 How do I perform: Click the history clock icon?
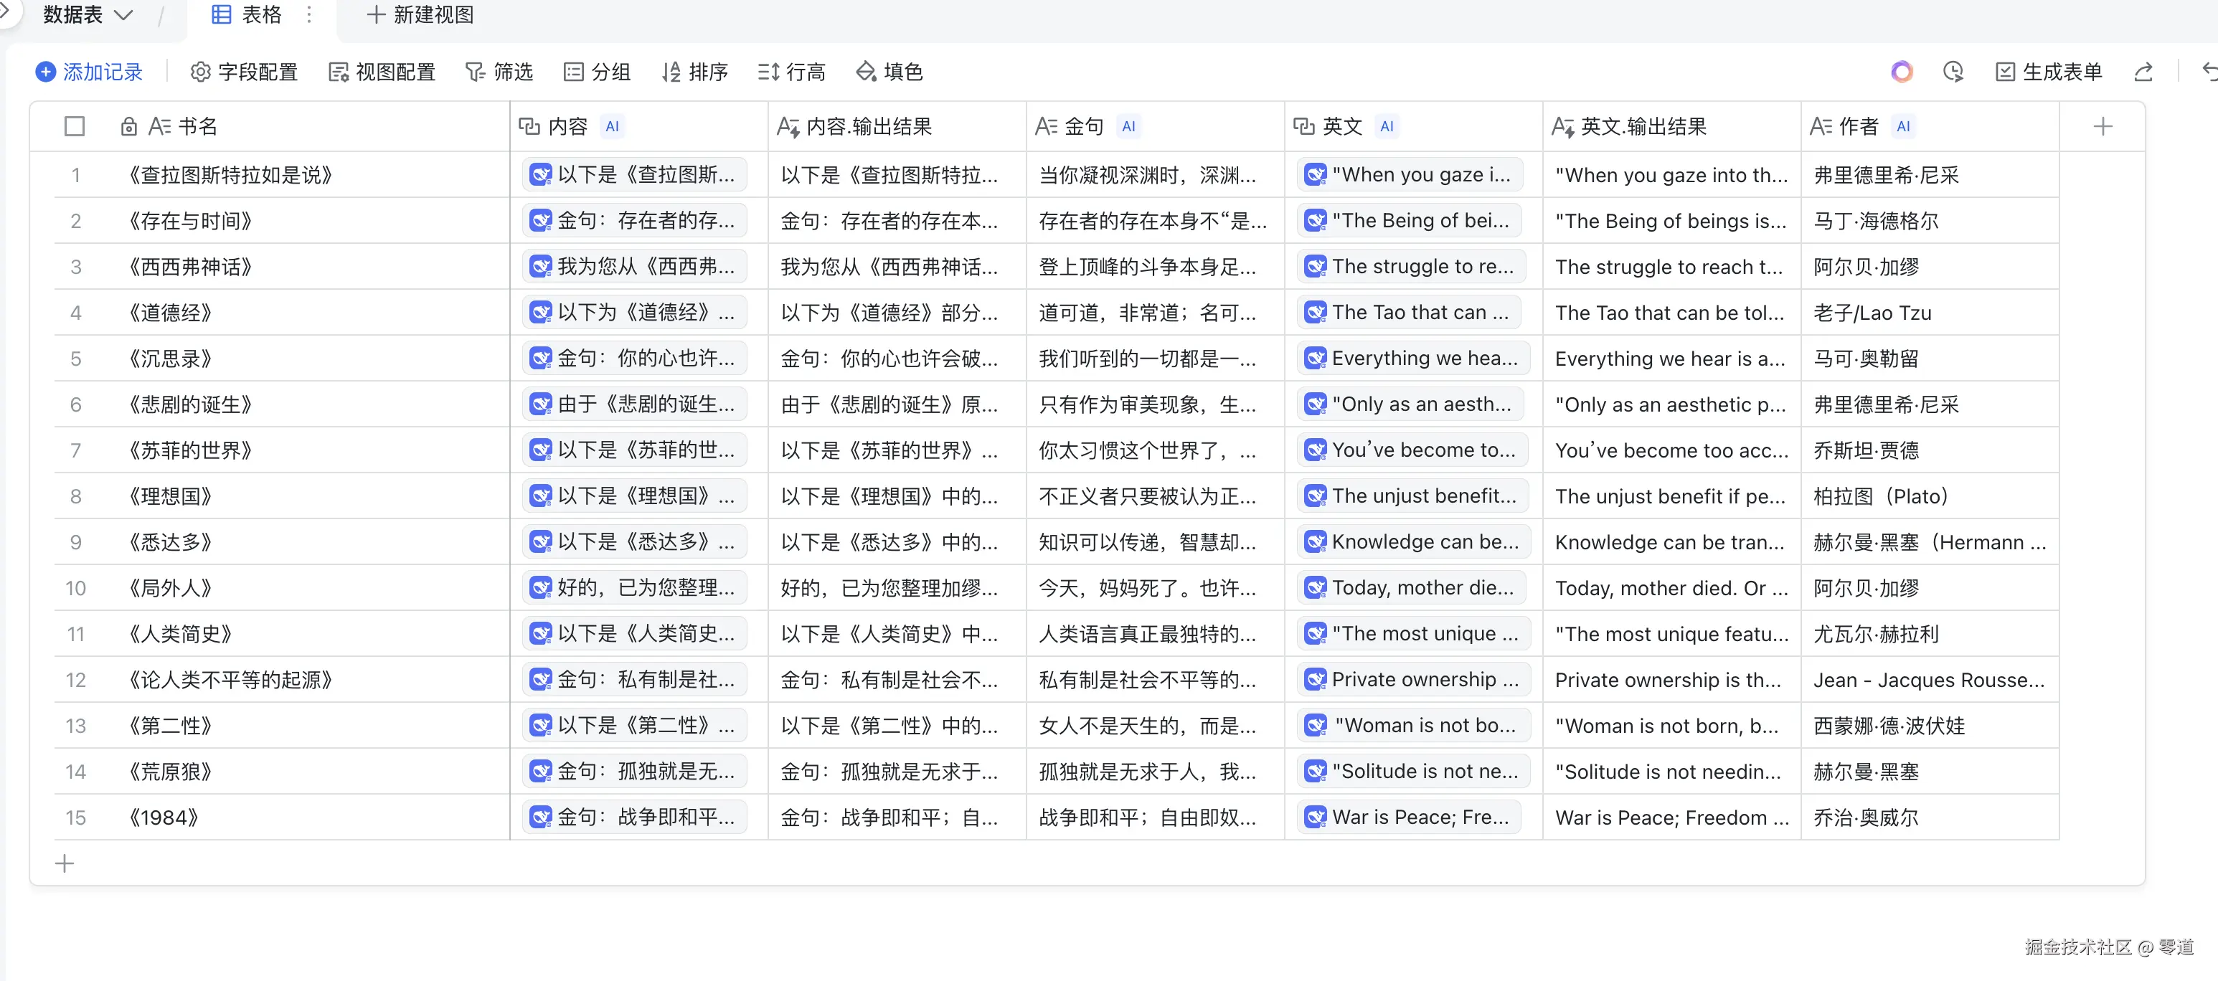coord(1953,72)
